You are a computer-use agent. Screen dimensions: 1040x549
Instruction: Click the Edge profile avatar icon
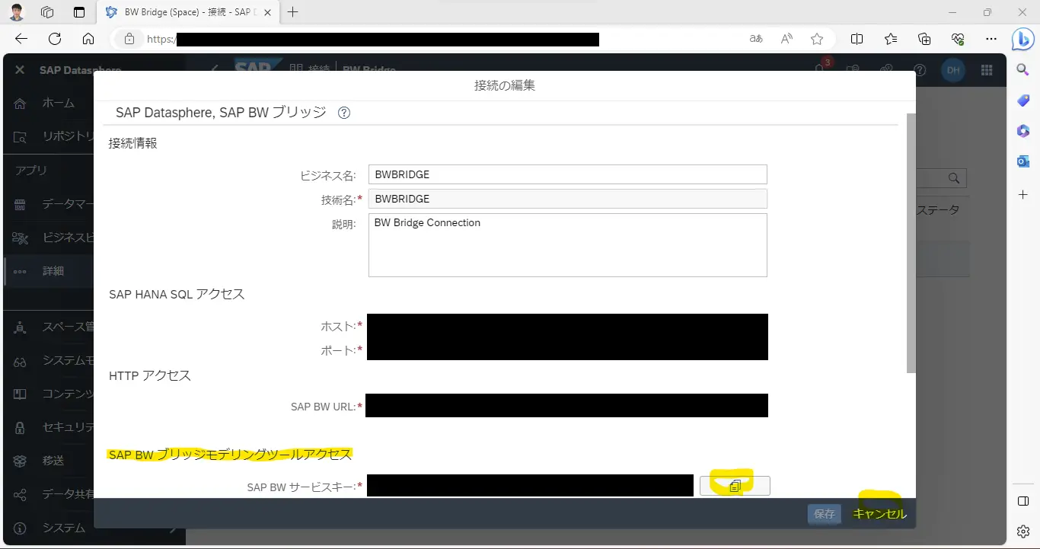[17, 12]
